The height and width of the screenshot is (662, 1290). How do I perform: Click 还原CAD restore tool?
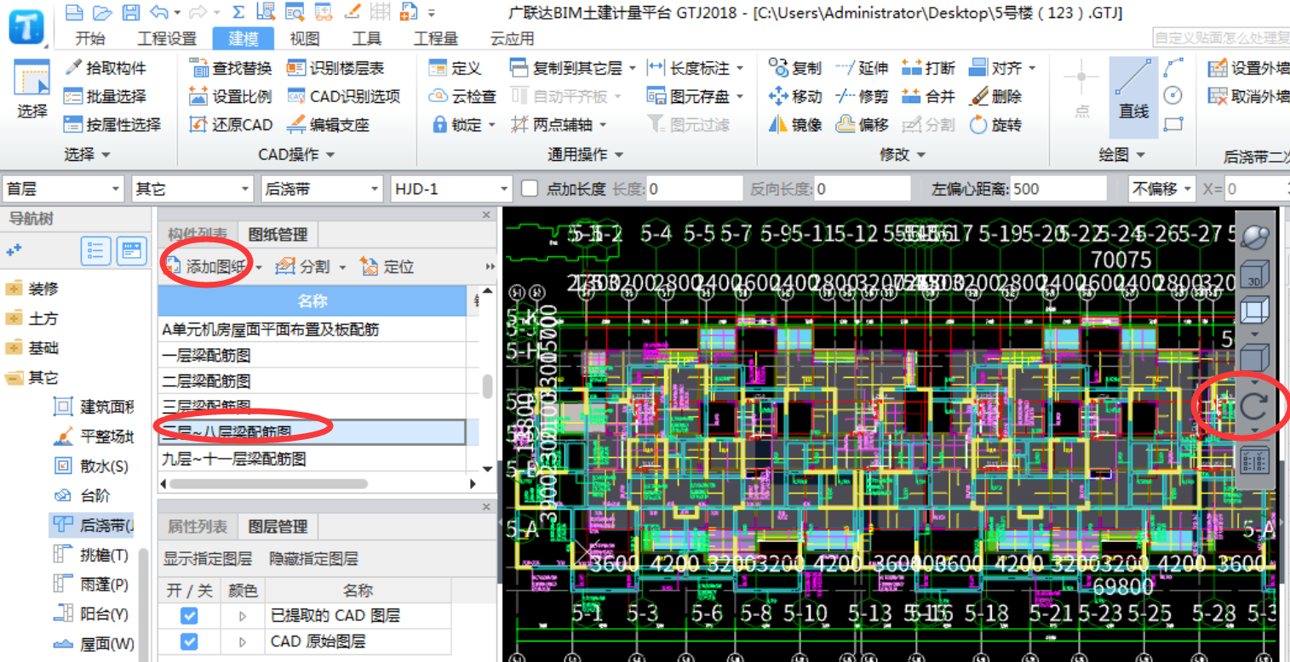click(231, 124)
